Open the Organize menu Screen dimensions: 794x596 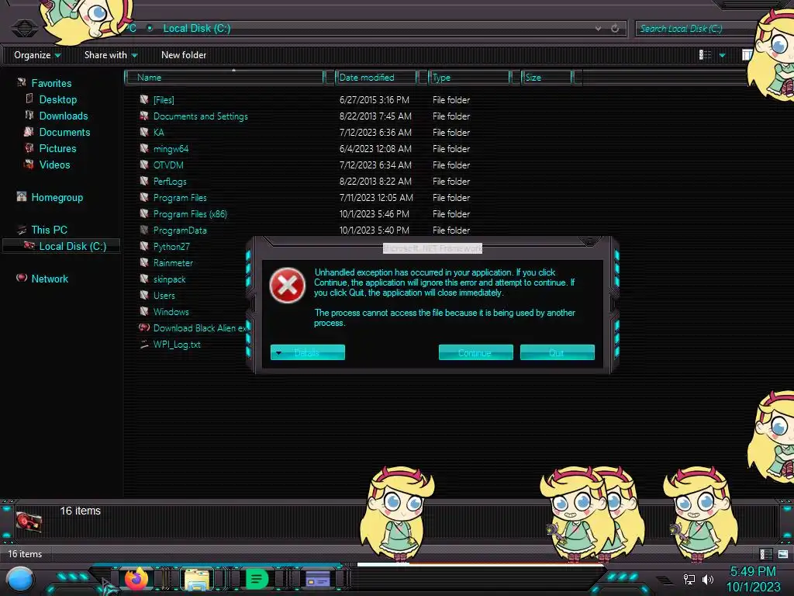[37, 55]
